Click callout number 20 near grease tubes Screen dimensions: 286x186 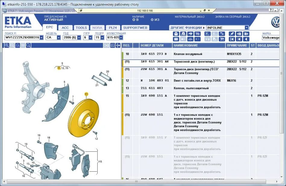(x=108, y=71)
